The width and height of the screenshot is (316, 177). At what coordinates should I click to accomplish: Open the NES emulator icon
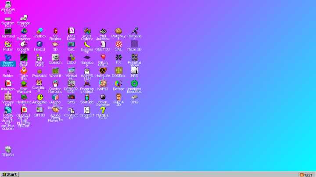tap(134, 71)
